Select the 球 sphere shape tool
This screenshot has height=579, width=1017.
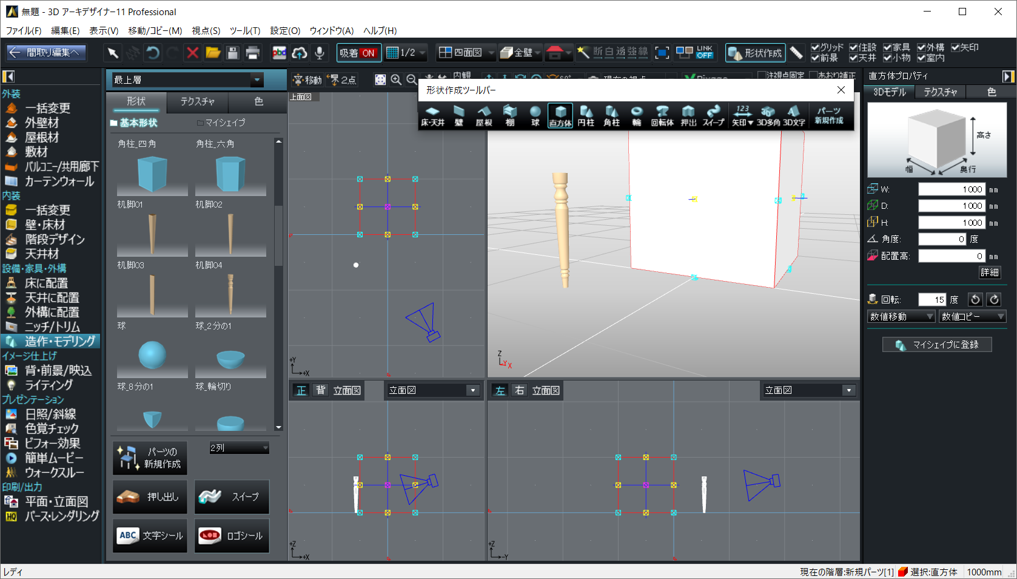[535, 115]
